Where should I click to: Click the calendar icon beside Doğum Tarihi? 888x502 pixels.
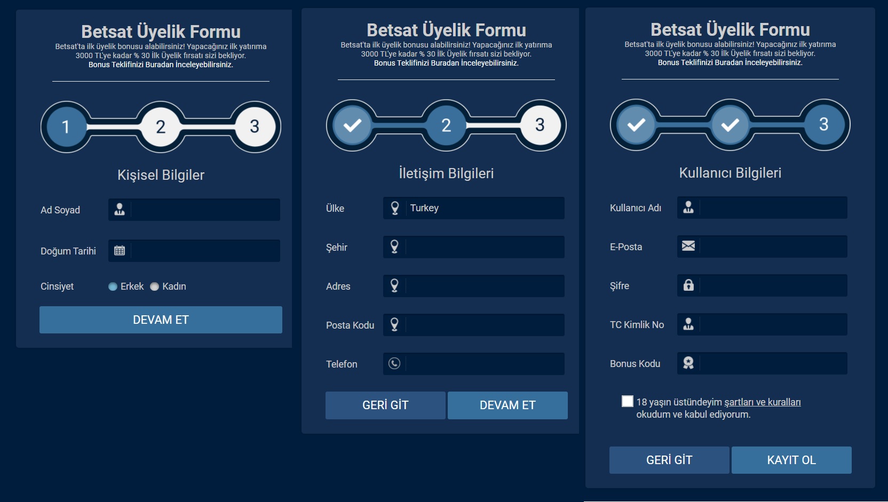click(120, 251)
